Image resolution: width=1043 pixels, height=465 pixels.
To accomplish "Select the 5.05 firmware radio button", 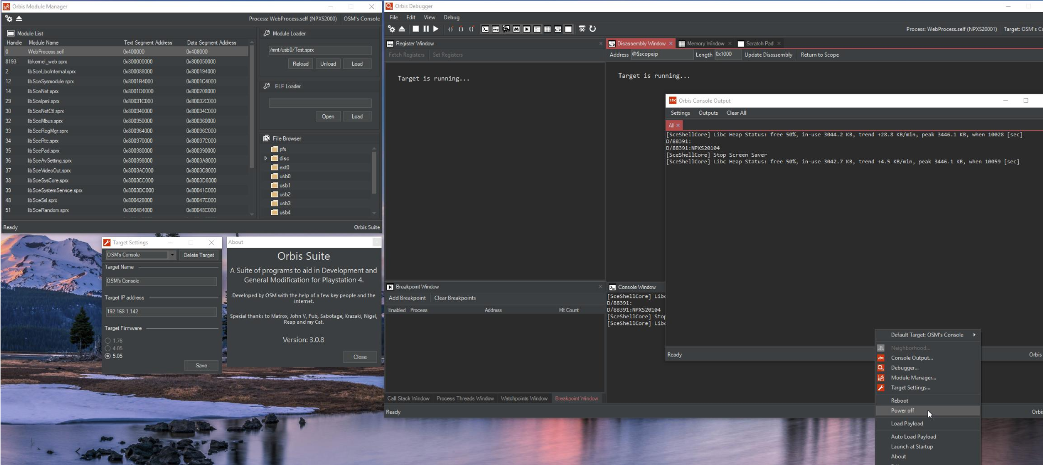I will pyautogui.click(x=108, y=356).
